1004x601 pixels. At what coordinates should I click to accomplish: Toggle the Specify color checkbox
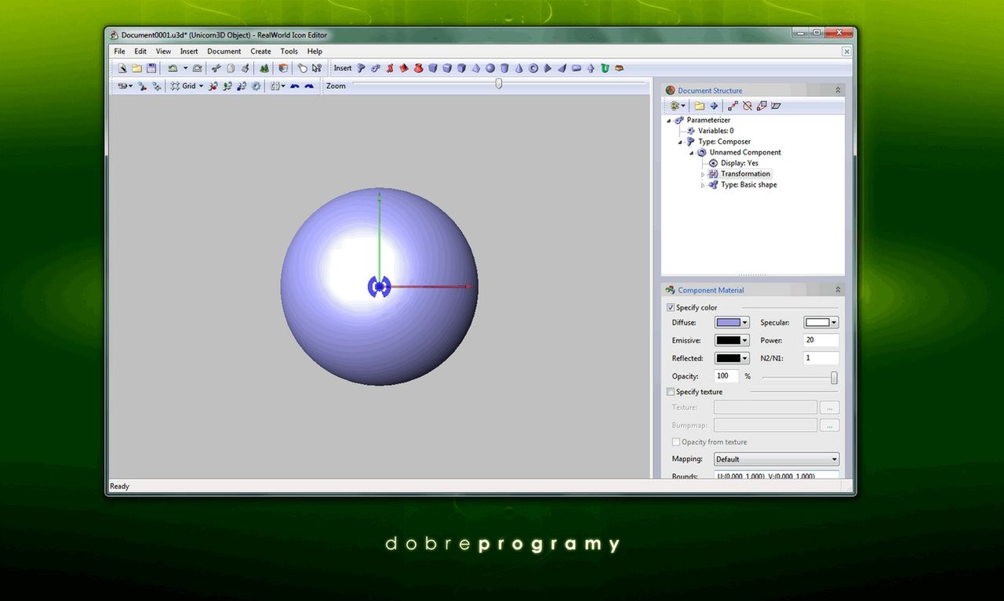[671, 308]
